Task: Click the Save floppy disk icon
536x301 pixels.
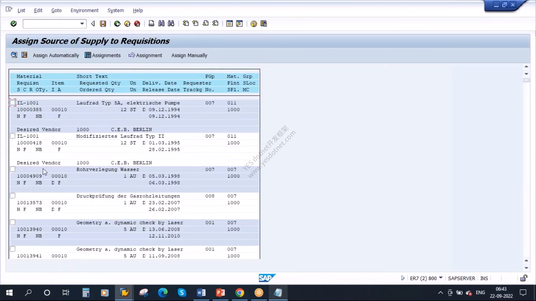Action: click(103, 24)
